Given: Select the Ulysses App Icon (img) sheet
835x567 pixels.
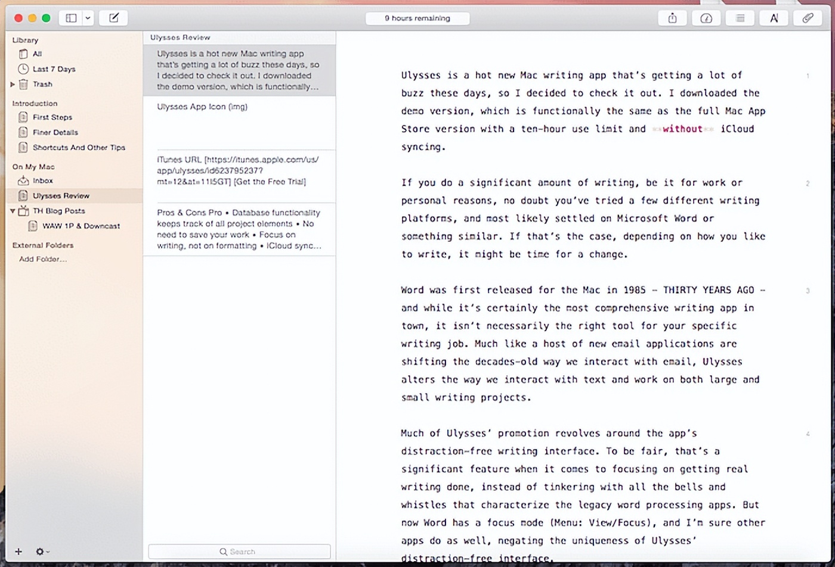Looking at the screenshot, I should (x=239, y=123).
